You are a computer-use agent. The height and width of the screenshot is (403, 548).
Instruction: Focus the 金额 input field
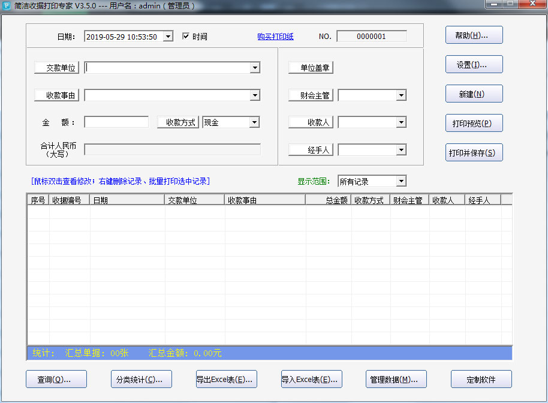(x=116, y=122)
